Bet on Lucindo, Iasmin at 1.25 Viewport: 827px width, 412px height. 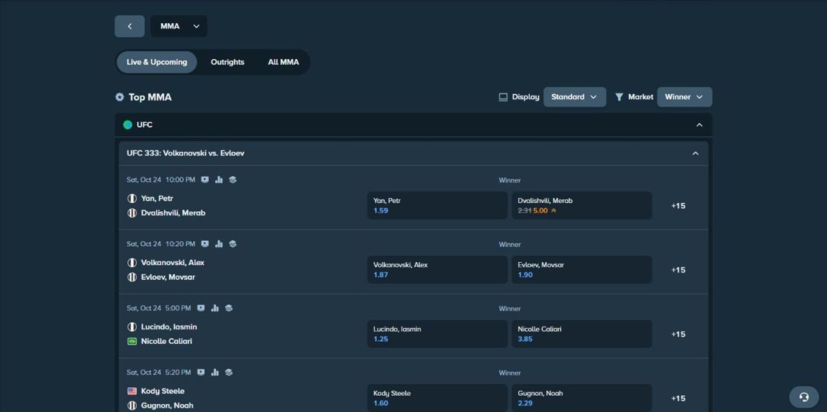(437, 334)
